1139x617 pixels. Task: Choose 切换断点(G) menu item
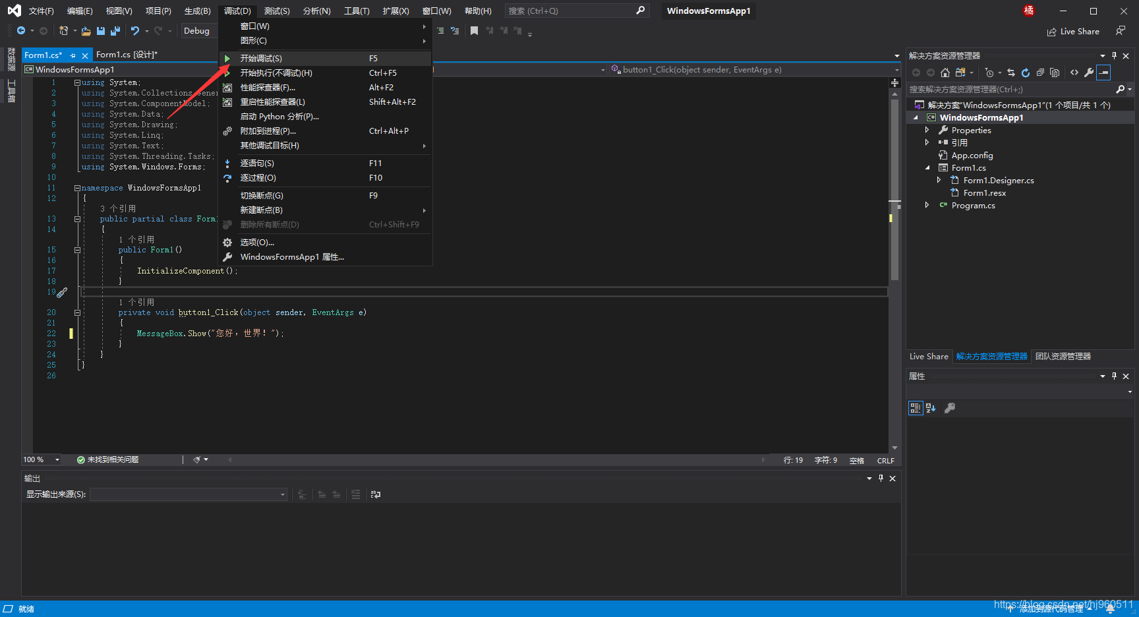(x=326, y=196)
